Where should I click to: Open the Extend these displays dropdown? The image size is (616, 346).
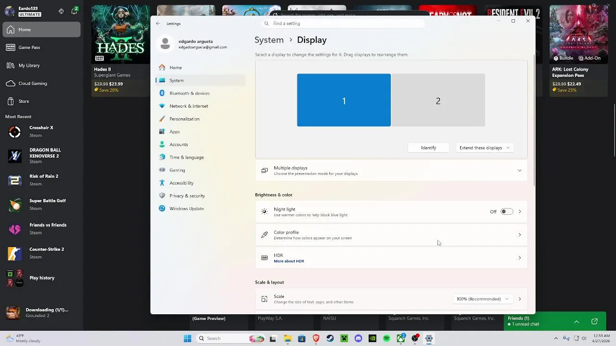(x=484, y=148)
